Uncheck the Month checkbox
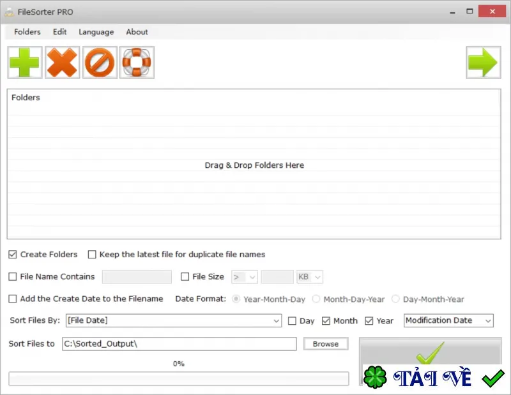Viewport: 511px width, 395px height. click(326, 321)
